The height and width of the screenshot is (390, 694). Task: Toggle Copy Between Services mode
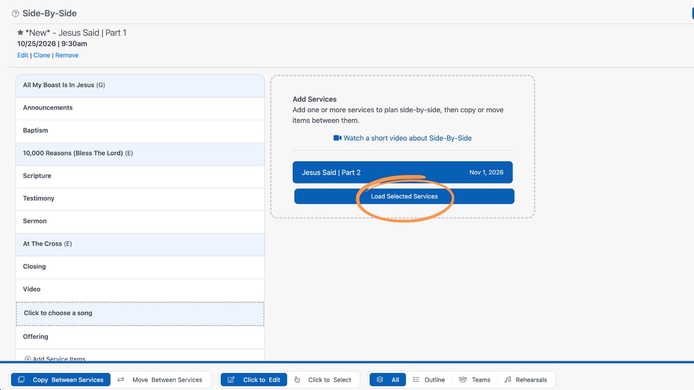(61, 380)
